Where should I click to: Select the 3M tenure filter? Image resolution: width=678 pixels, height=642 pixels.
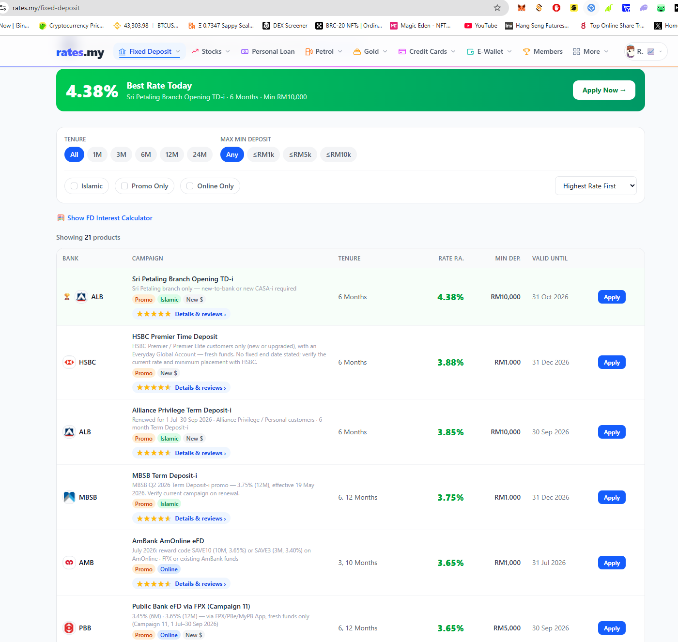coord(122,154)
